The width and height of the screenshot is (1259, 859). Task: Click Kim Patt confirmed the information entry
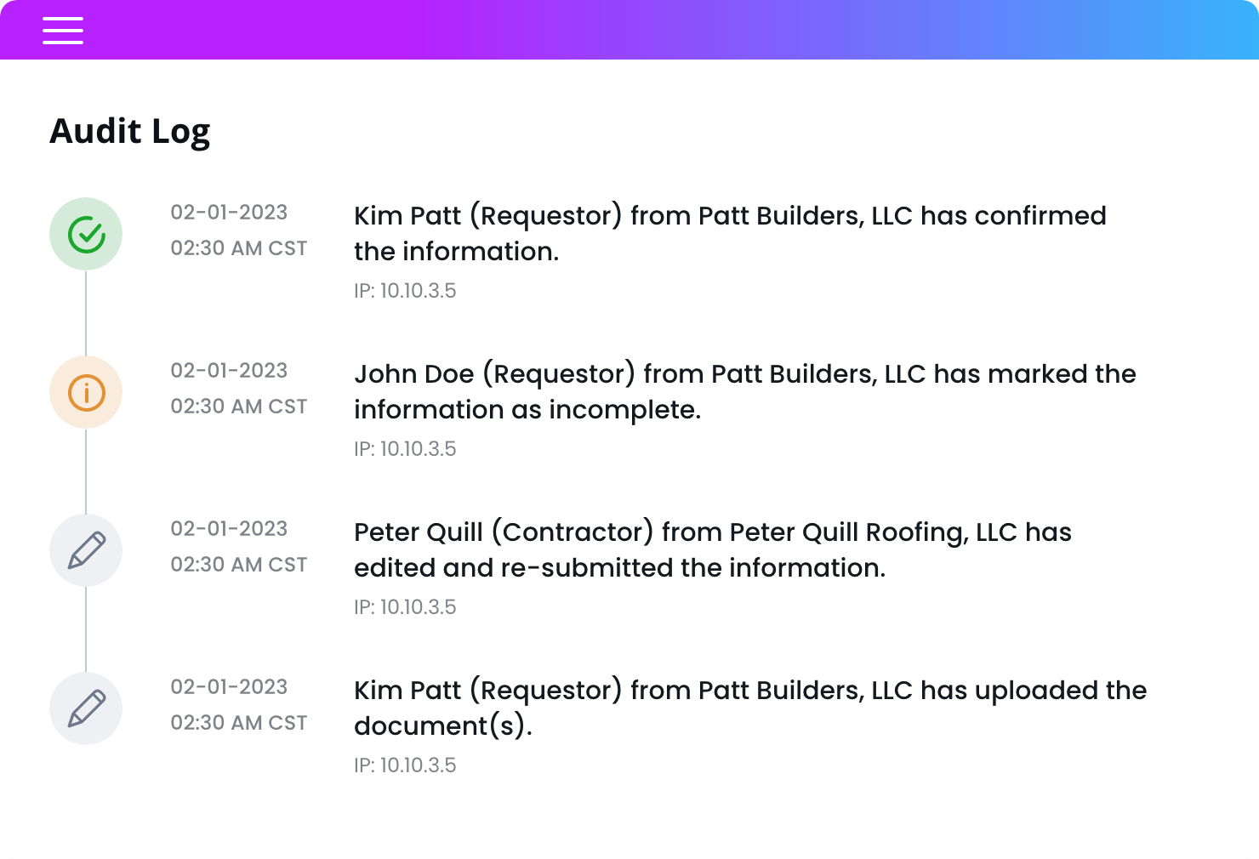730,233
